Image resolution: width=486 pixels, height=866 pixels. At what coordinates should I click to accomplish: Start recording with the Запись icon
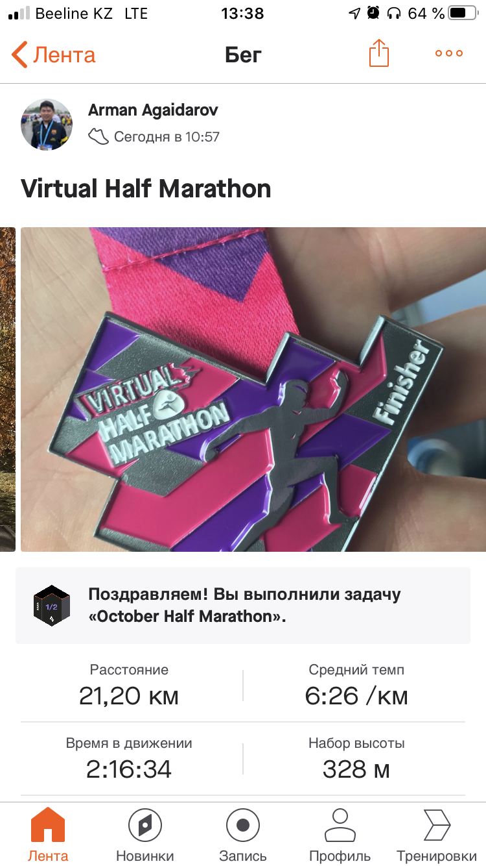click(243, 825)
